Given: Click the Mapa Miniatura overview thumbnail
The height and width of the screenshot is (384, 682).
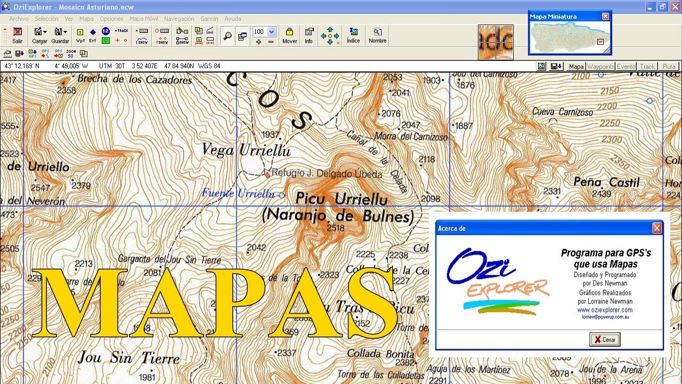Looking at the screenshot, I should coord(570,37).
